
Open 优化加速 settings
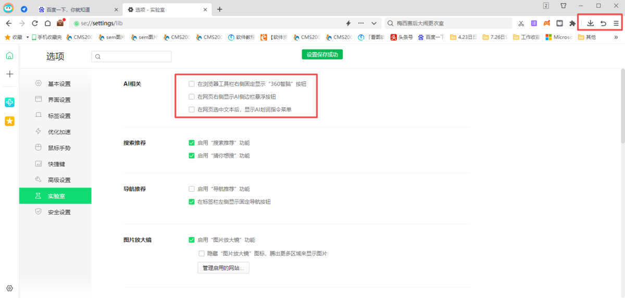pyautogui.click(x=55, y=132)
